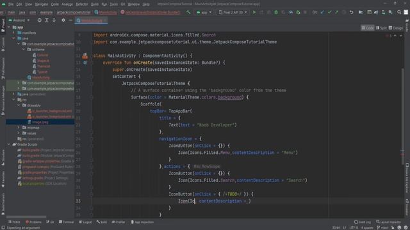Open the Terminal tool window
The height and width of the screenshot is (230, 410).
click(66, 222)
